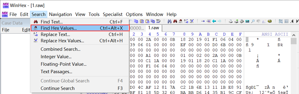The image size is (299, 94).
Task: Click the Find Hex Values toolbar icon
Action: (181, 21)
